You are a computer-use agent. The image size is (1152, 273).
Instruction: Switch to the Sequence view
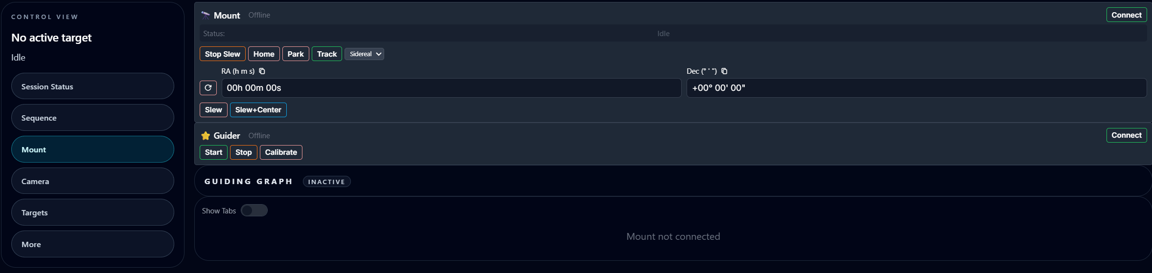[92, 118]
